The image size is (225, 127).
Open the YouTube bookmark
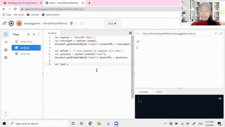33,15
